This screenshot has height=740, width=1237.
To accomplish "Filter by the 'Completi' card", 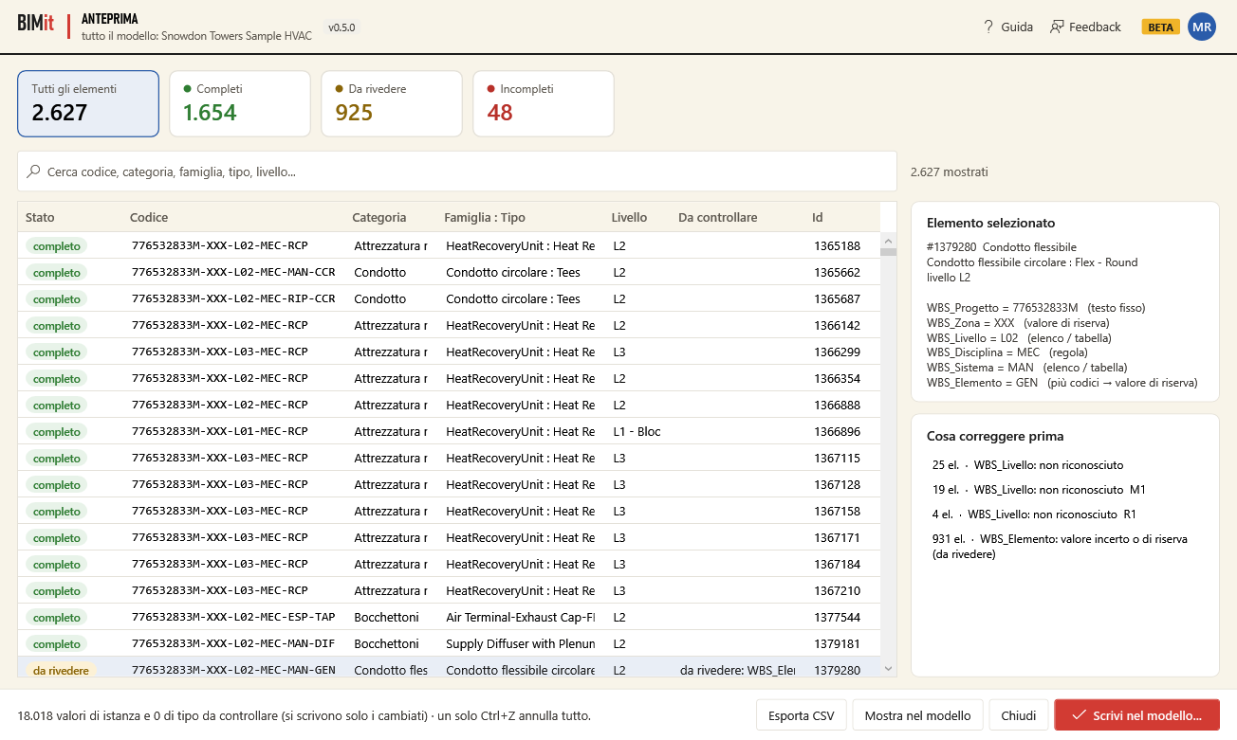I will pos(240,103).
